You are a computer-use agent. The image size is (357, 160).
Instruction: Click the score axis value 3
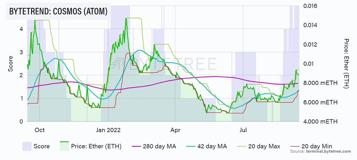[21, 52]
